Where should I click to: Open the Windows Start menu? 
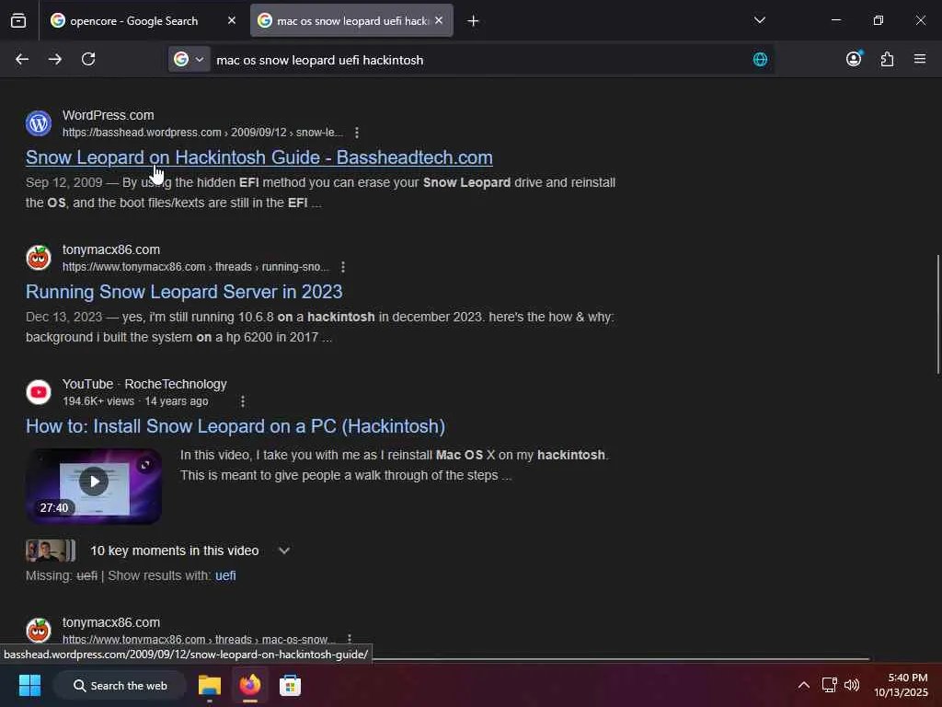pos(29,685)
